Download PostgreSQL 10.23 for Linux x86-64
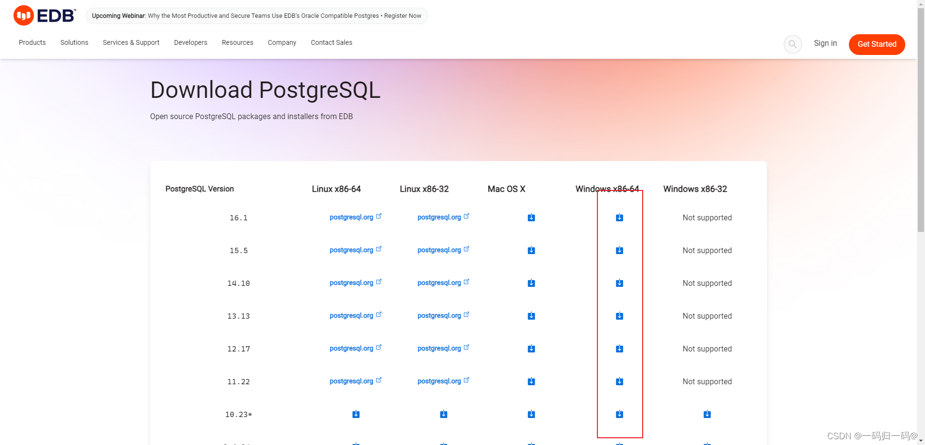 [x=356, y=414]
